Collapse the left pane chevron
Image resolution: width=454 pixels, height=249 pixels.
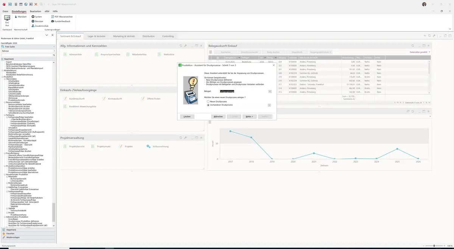click(47, 35)
